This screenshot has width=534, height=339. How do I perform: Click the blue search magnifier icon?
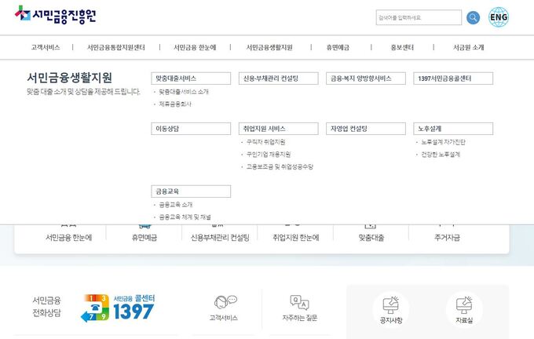[x=473, y=17]
